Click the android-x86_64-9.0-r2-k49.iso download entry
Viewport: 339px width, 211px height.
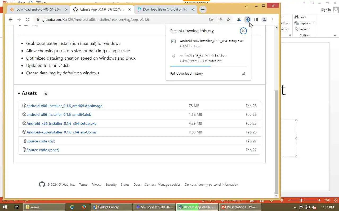[208, 58]
